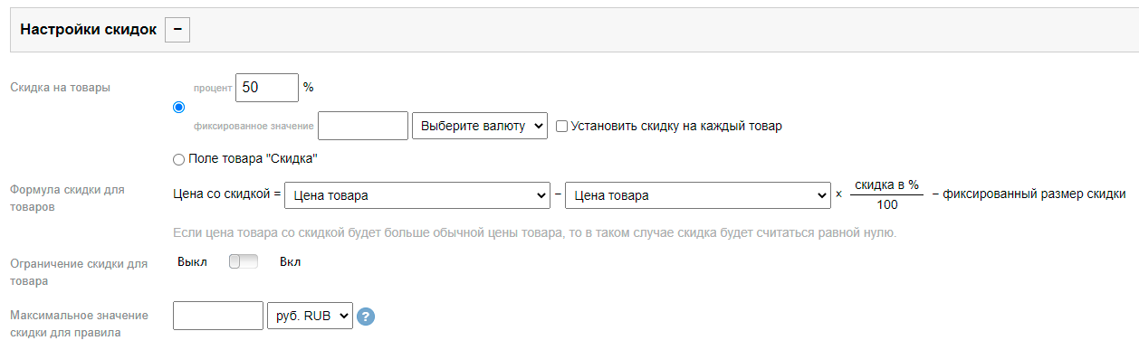Click the Вкл label beside the switch

point(291,262)
